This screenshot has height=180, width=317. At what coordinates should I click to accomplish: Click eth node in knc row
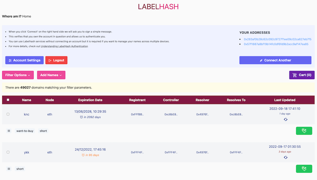(x=50, y=114)
